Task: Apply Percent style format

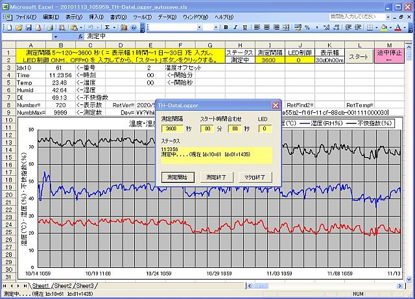Action: pyautogui.click(x=307, y=27)
